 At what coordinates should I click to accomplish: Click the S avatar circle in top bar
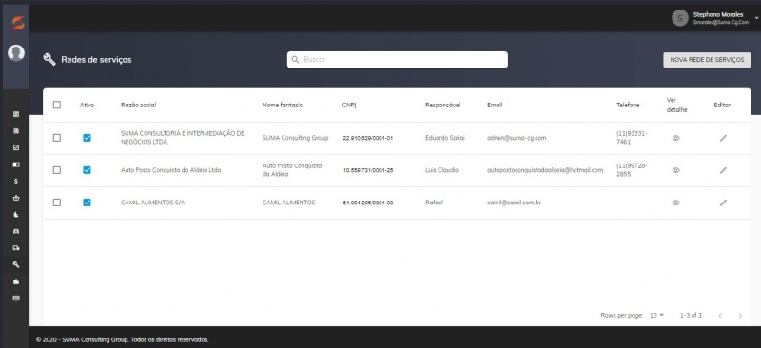coord(680,18)
